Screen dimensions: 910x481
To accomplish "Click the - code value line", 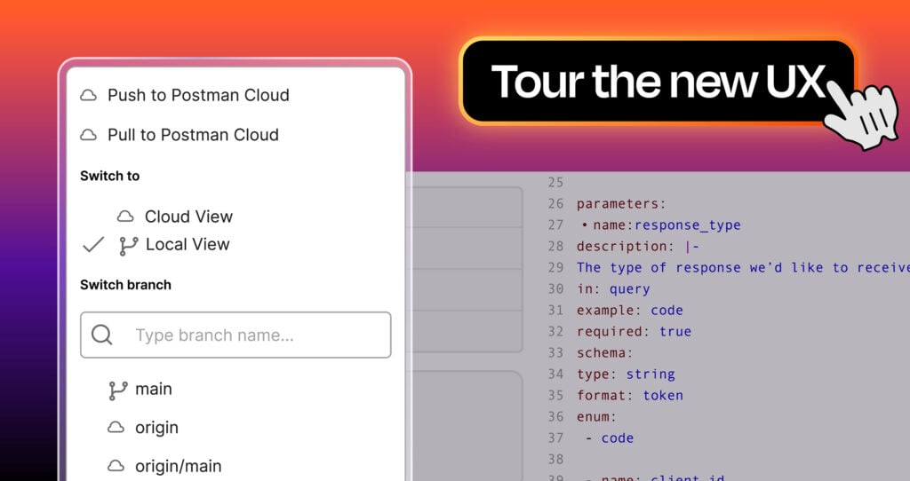I will [609, 438].
